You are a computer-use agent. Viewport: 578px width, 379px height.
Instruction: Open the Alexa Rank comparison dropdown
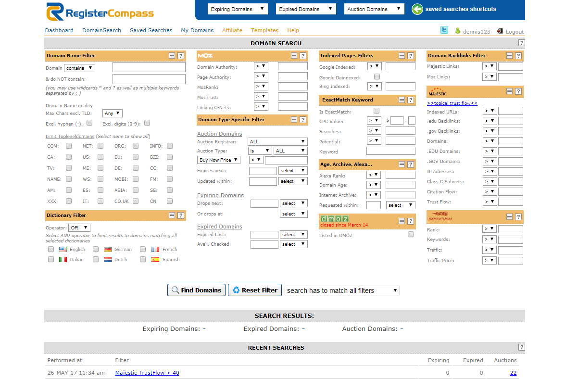pos(374,175)
